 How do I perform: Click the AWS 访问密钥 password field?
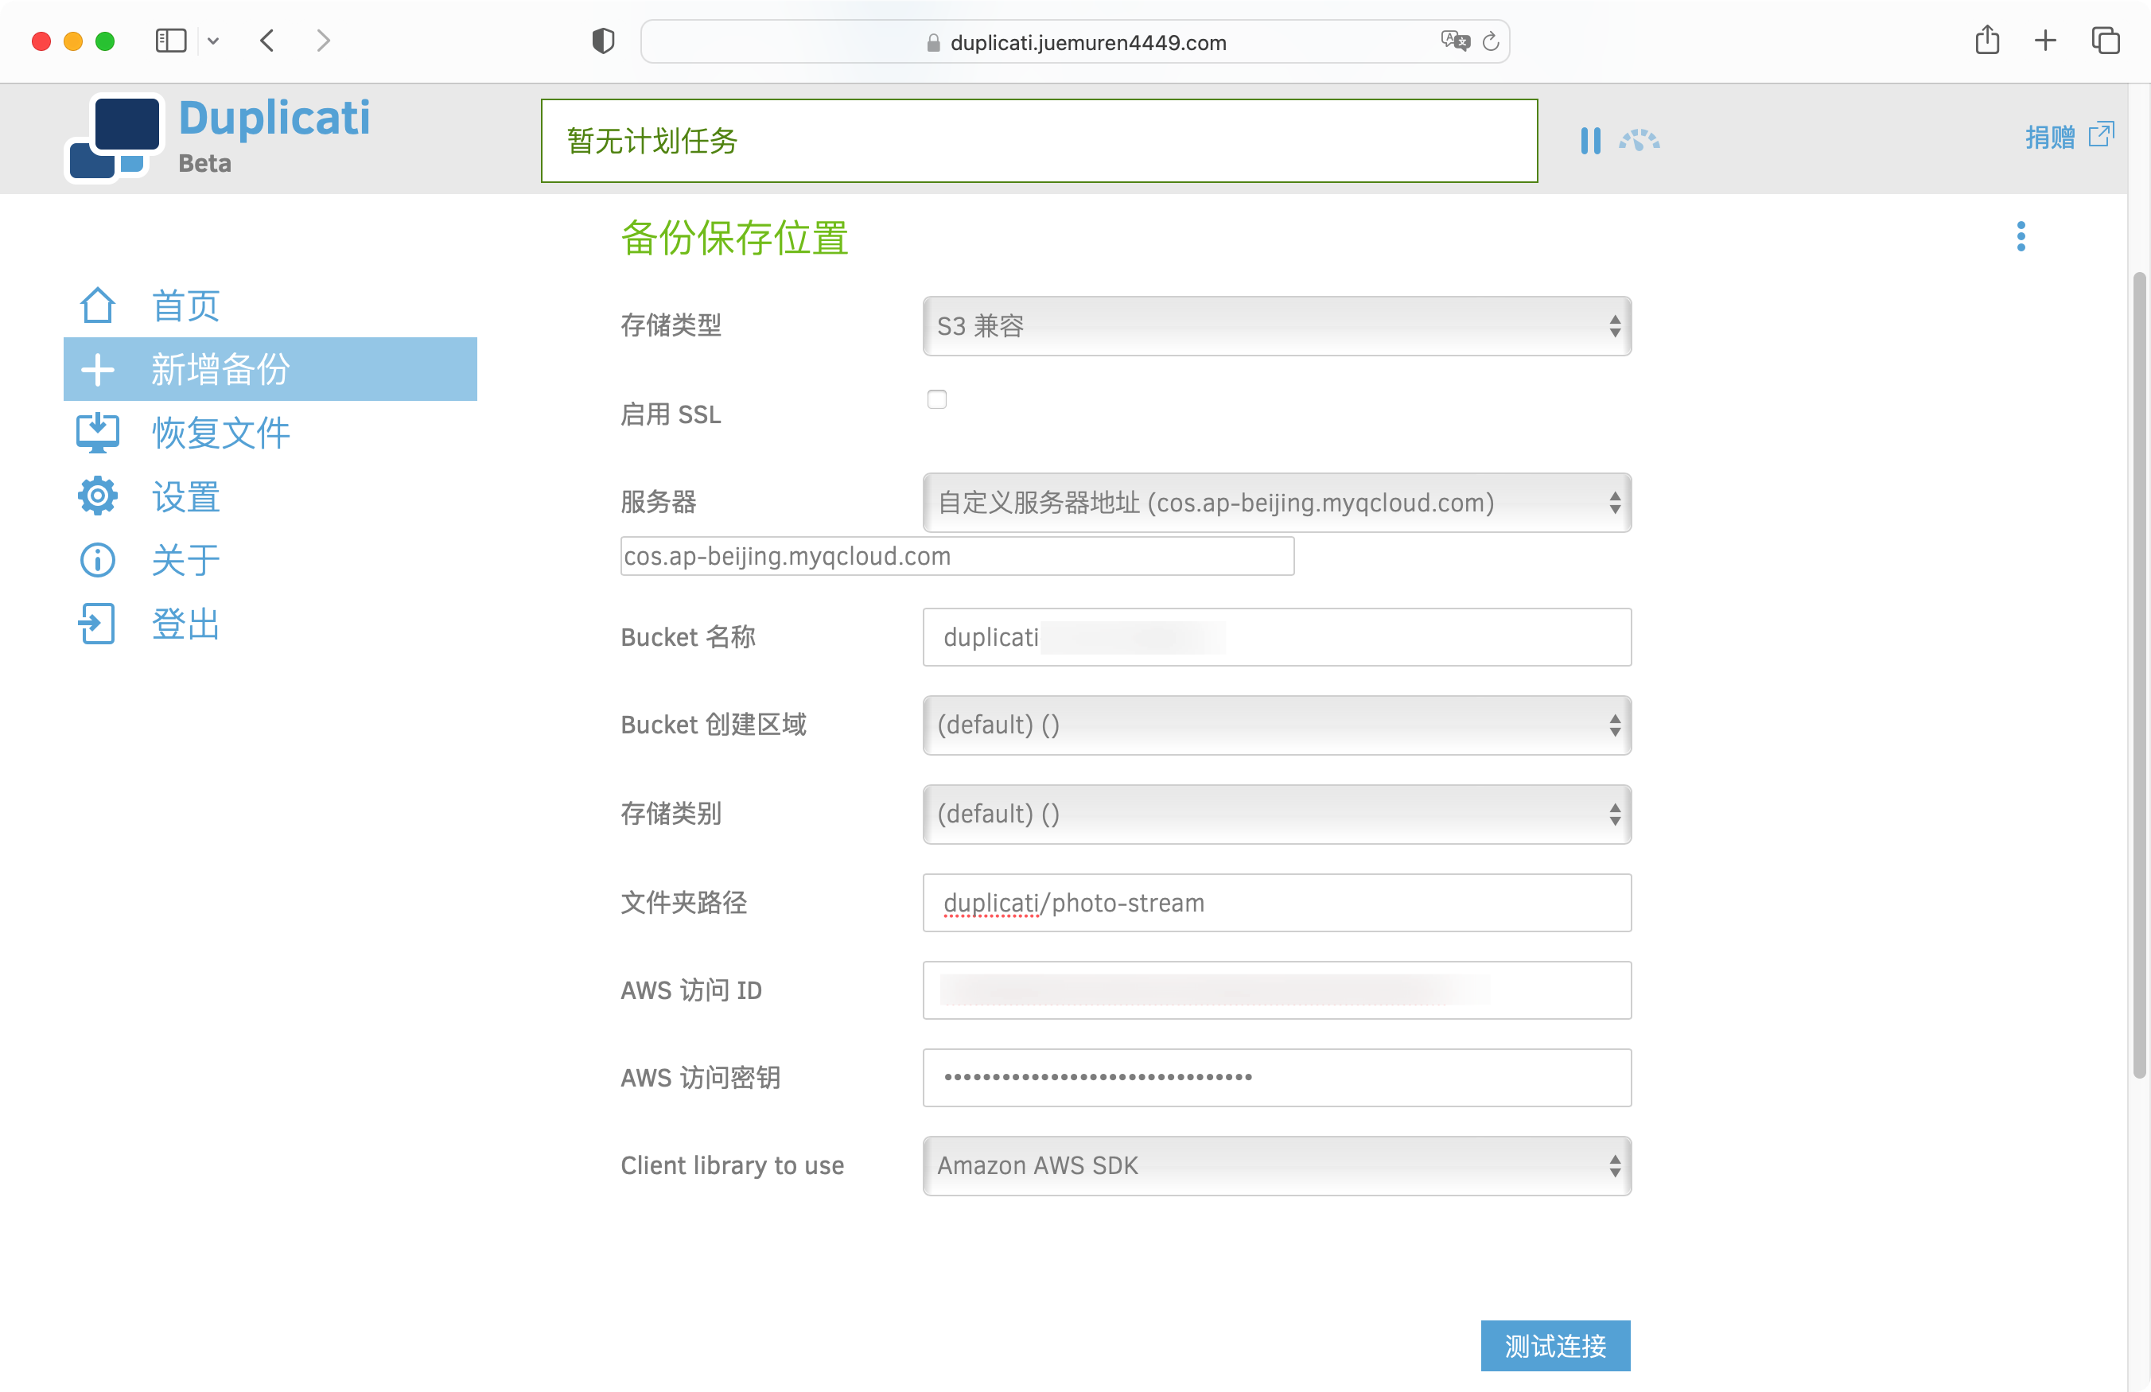point(1277,1078)
